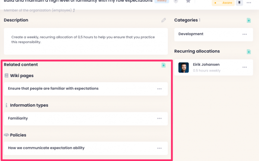Star this responsibility as a favorite
The width and height of the screenshot is (259, 161).
(188, 1)
